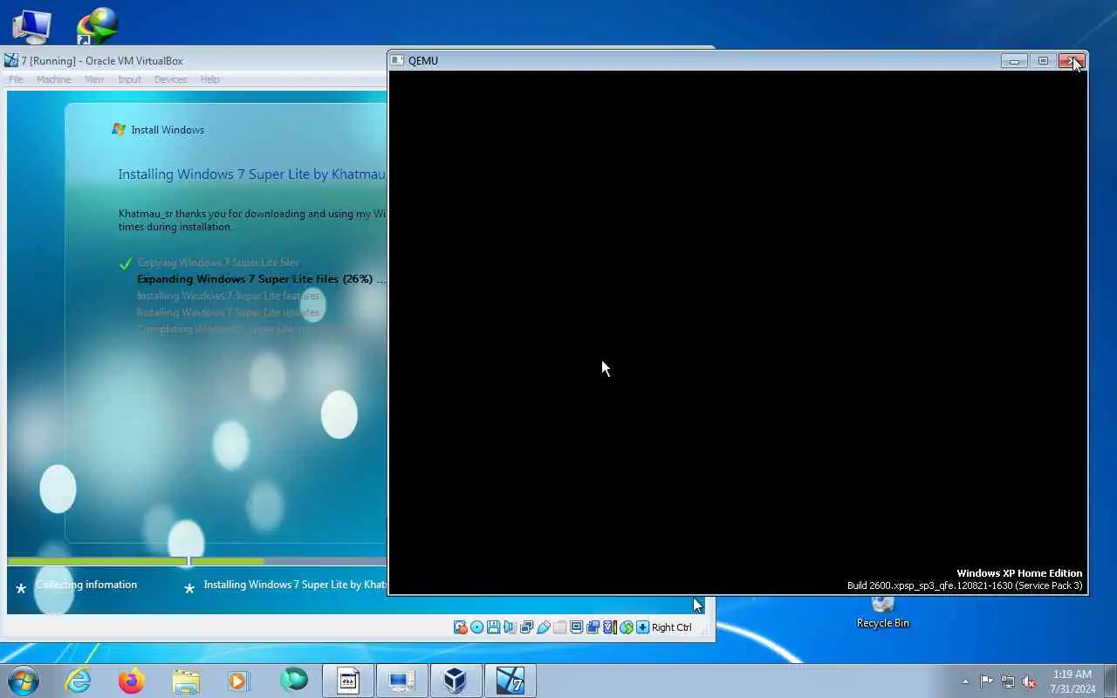Click the build number text in QEMU
The image size is (1117, 698).
click(964, 585)
